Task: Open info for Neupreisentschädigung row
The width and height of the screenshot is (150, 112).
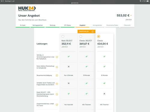Action: click(x=57, y=75)
